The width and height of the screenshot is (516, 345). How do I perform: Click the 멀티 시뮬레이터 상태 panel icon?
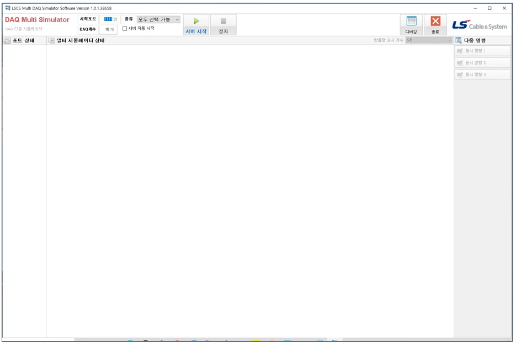(x=52, y=40)
